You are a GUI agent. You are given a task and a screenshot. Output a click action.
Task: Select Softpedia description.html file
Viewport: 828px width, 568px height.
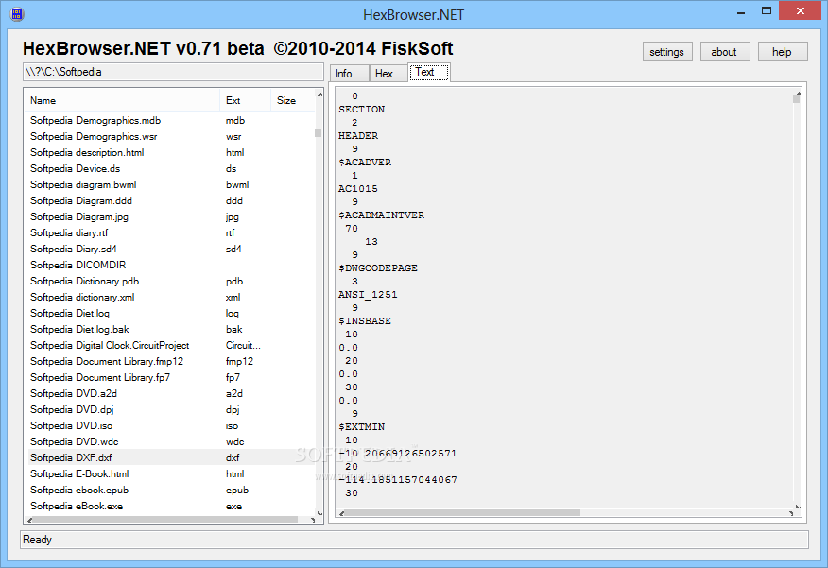point(170,152)
